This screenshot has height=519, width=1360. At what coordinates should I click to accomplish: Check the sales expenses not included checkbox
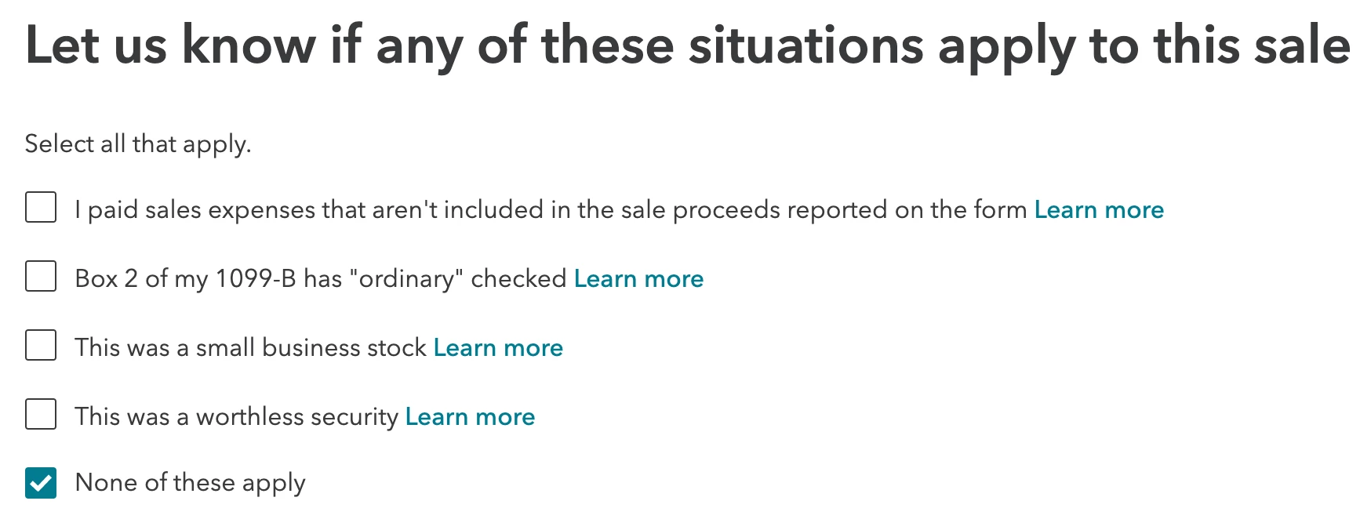tap(41, 208)
